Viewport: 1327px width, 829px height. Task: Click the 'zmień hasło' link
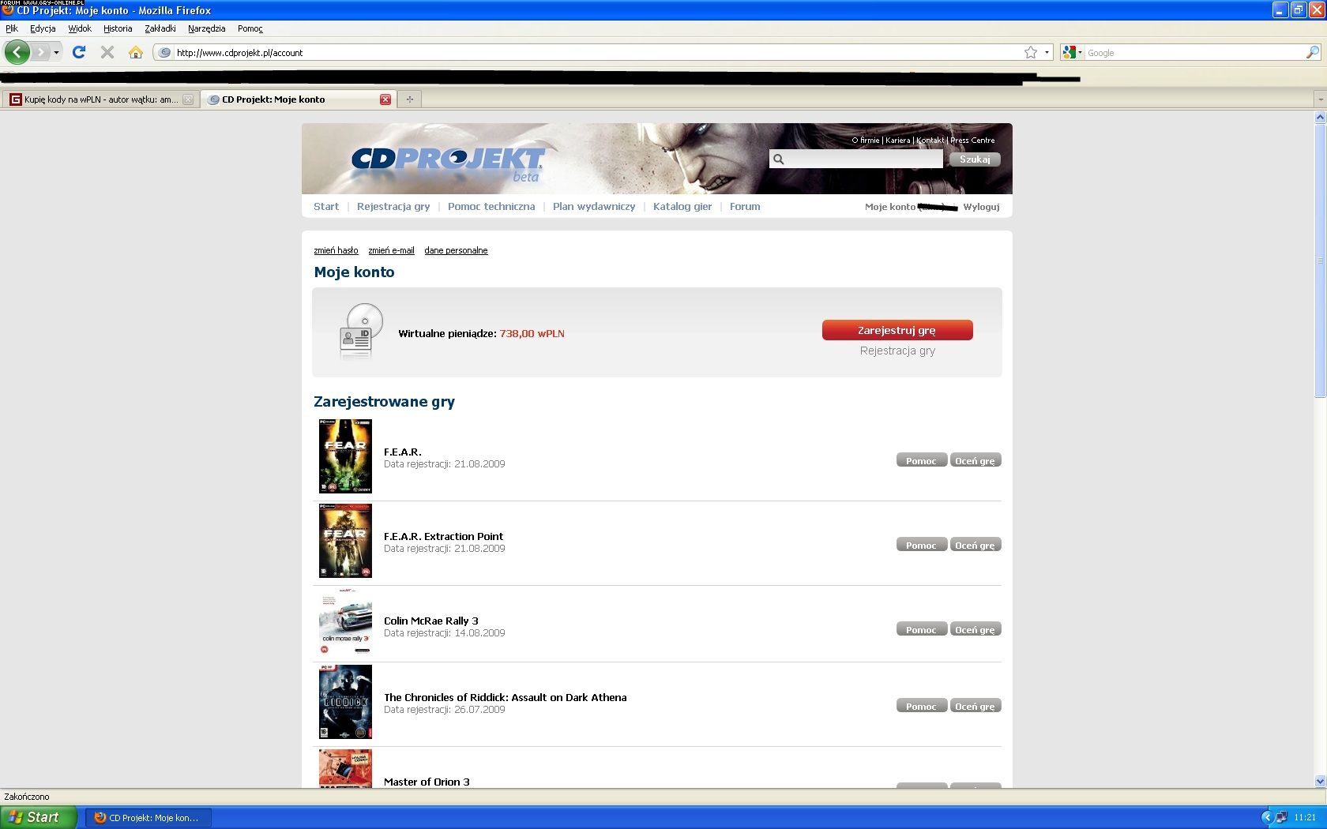click(x=336, y=250)
